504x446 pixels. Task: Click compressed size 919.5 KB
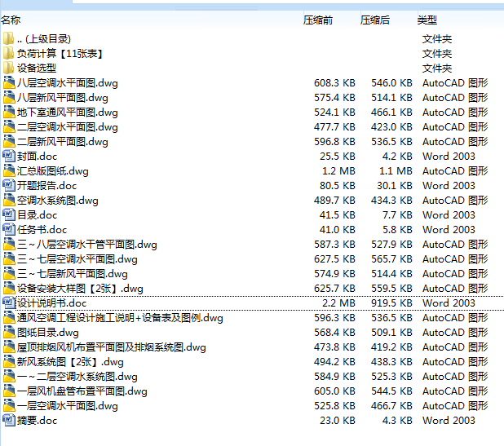coord(391,303)
